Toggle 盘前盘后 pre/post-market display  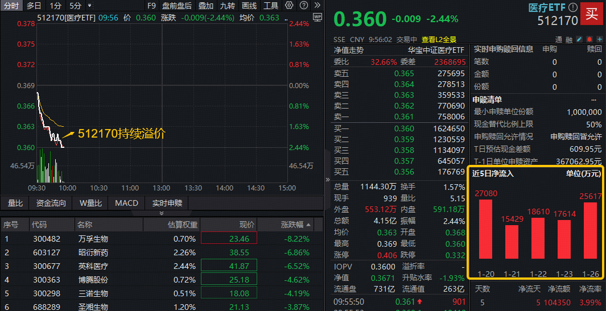click(176, 6)
